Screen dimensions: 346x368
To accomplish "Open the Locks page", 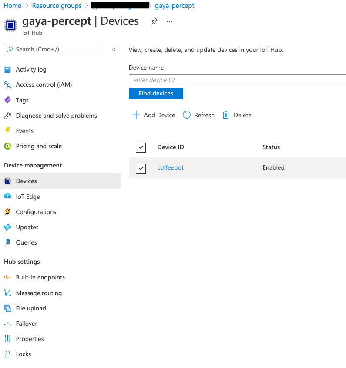I will point(24,354).
